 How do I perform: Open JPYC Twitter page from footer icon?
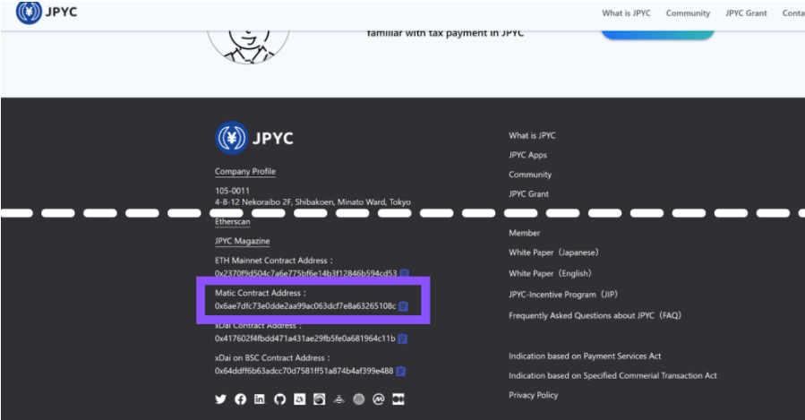click(x=221, y=399)
